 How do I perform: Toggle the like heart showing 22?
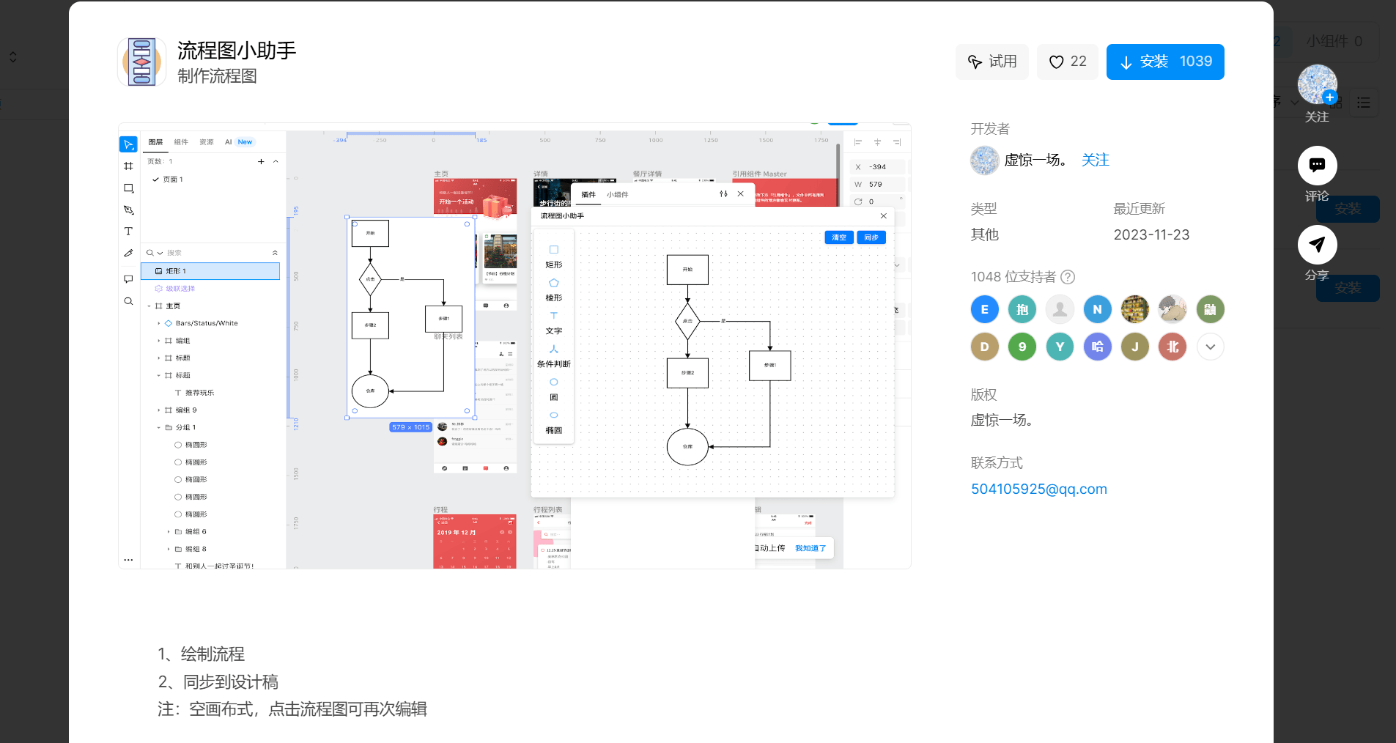[x=1067, y=62]
